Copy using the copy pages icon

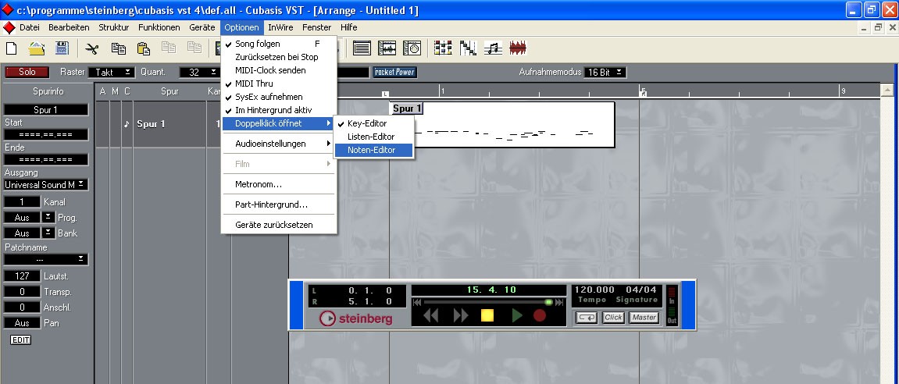click(x=119, y=48)
